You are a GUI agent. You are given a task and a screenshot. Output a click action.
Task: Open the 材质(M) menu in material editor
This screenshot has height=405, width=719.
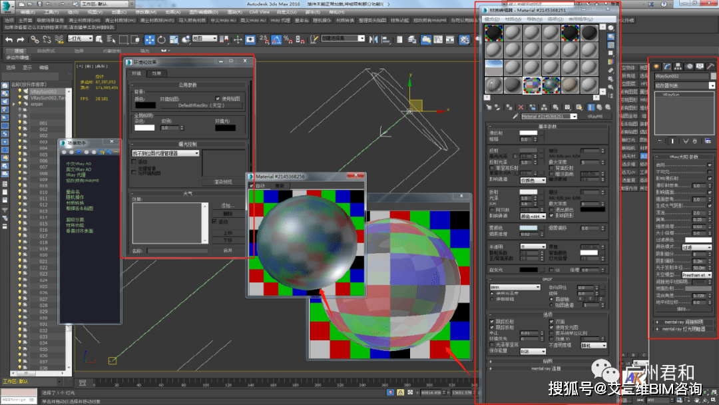coord(513,19)
